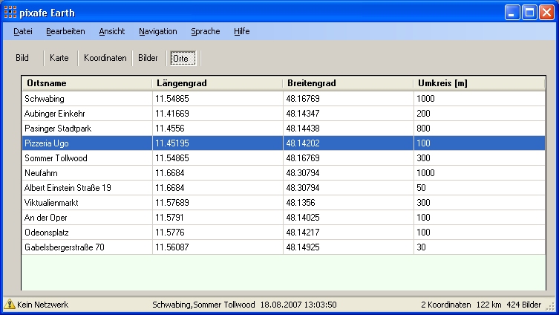This screenshot has width=559, height=315.
Task: Open the Ansicht menu
Action: [112, 31]
